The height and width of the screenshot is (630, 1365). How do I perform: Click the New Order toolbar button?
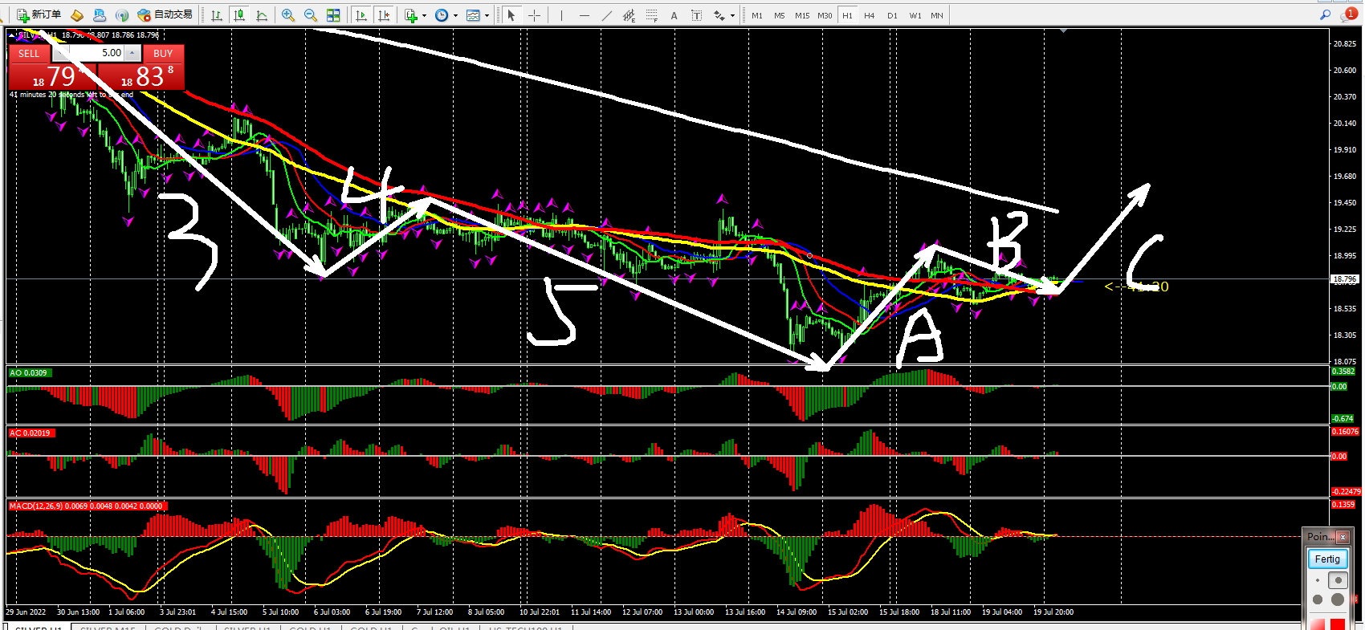tap(39, 14)
